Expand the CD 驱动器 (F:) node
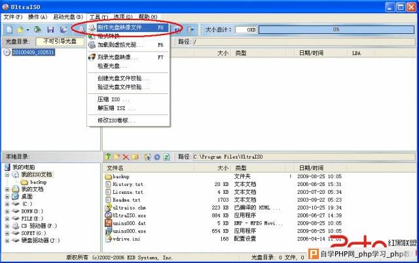Viewport: 419px width, 263px height. pos(7,226)
